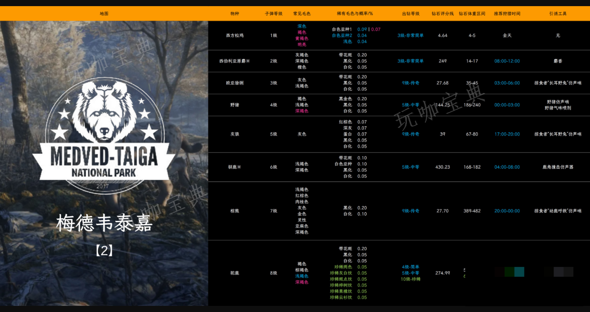Click the 出钻等级 column header

pyautogui.click(x=411, y=13)
